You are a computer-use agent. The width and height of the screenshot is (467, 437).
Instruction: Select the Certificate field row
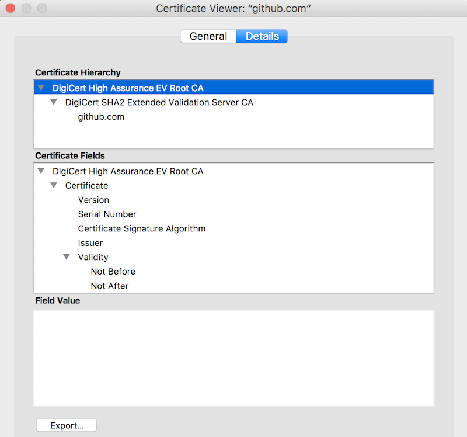click(x=234, y=185)
